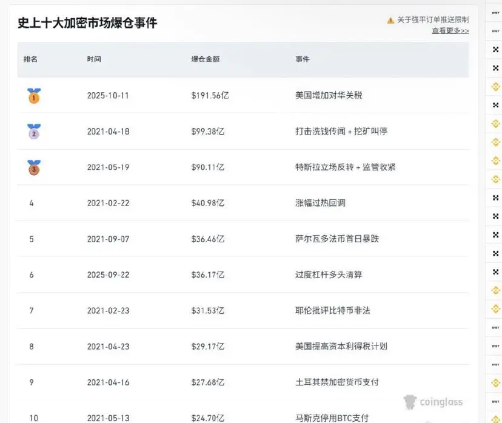Viewport: 502px width, 423px height.
Task: Click the date 2021-02-22
Action: [x=108, y=203]
